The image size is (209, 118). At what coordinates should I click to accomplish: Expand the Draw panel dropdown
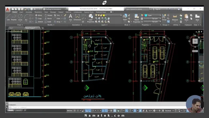click(x=20, y=25)
